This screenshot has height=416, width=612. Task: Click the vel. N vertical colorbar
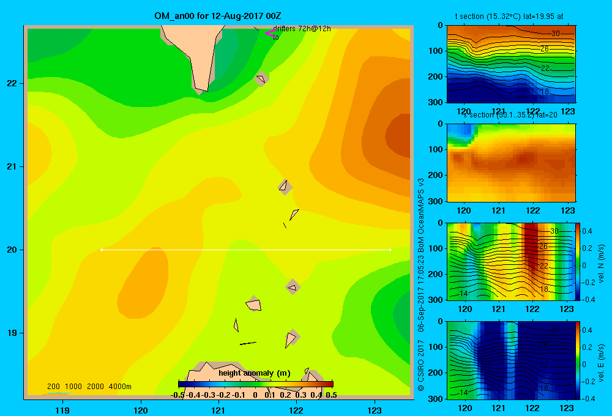[x=578, y=261]
